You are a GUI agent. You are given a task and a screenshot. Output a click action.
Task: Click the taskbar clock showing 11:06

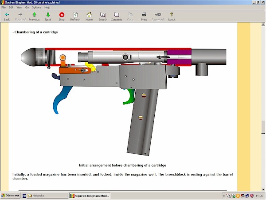(259, 196)
